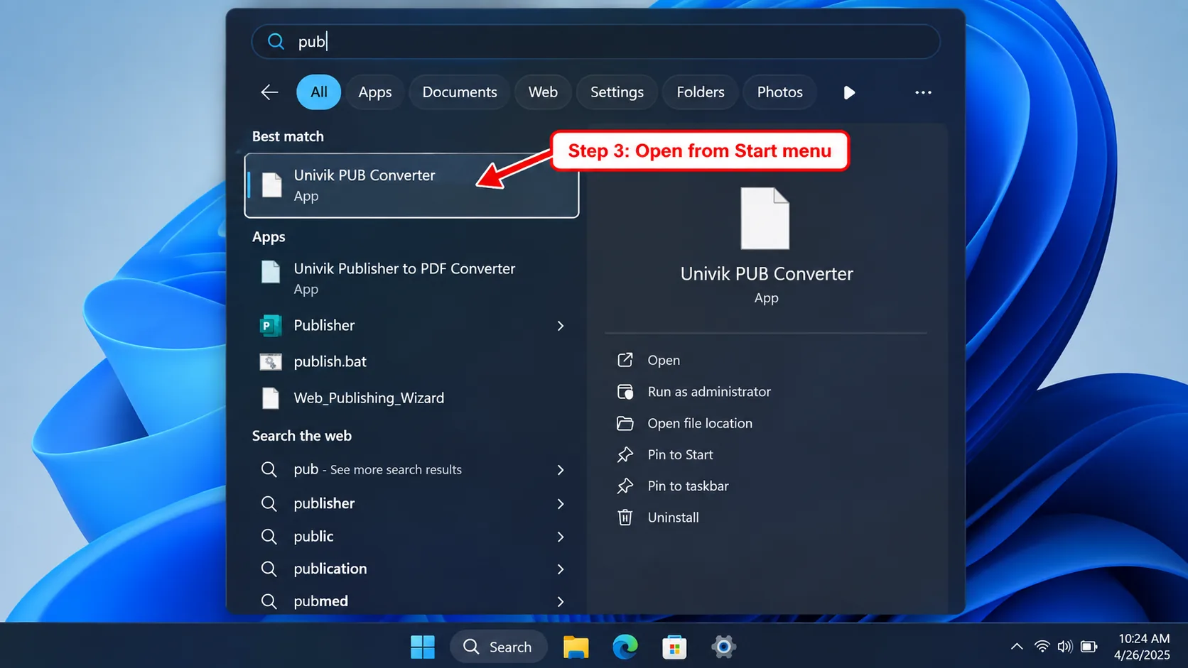Expand the 'publisher' suggestion chevron
1188x668 pixels.
[x=561, y=504]
